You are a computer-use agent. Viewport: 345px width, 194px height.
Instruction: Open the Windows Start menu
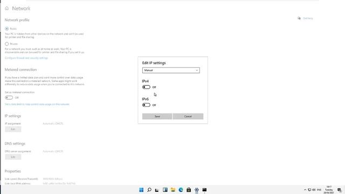pyautogui.click(x=141, y=190)
